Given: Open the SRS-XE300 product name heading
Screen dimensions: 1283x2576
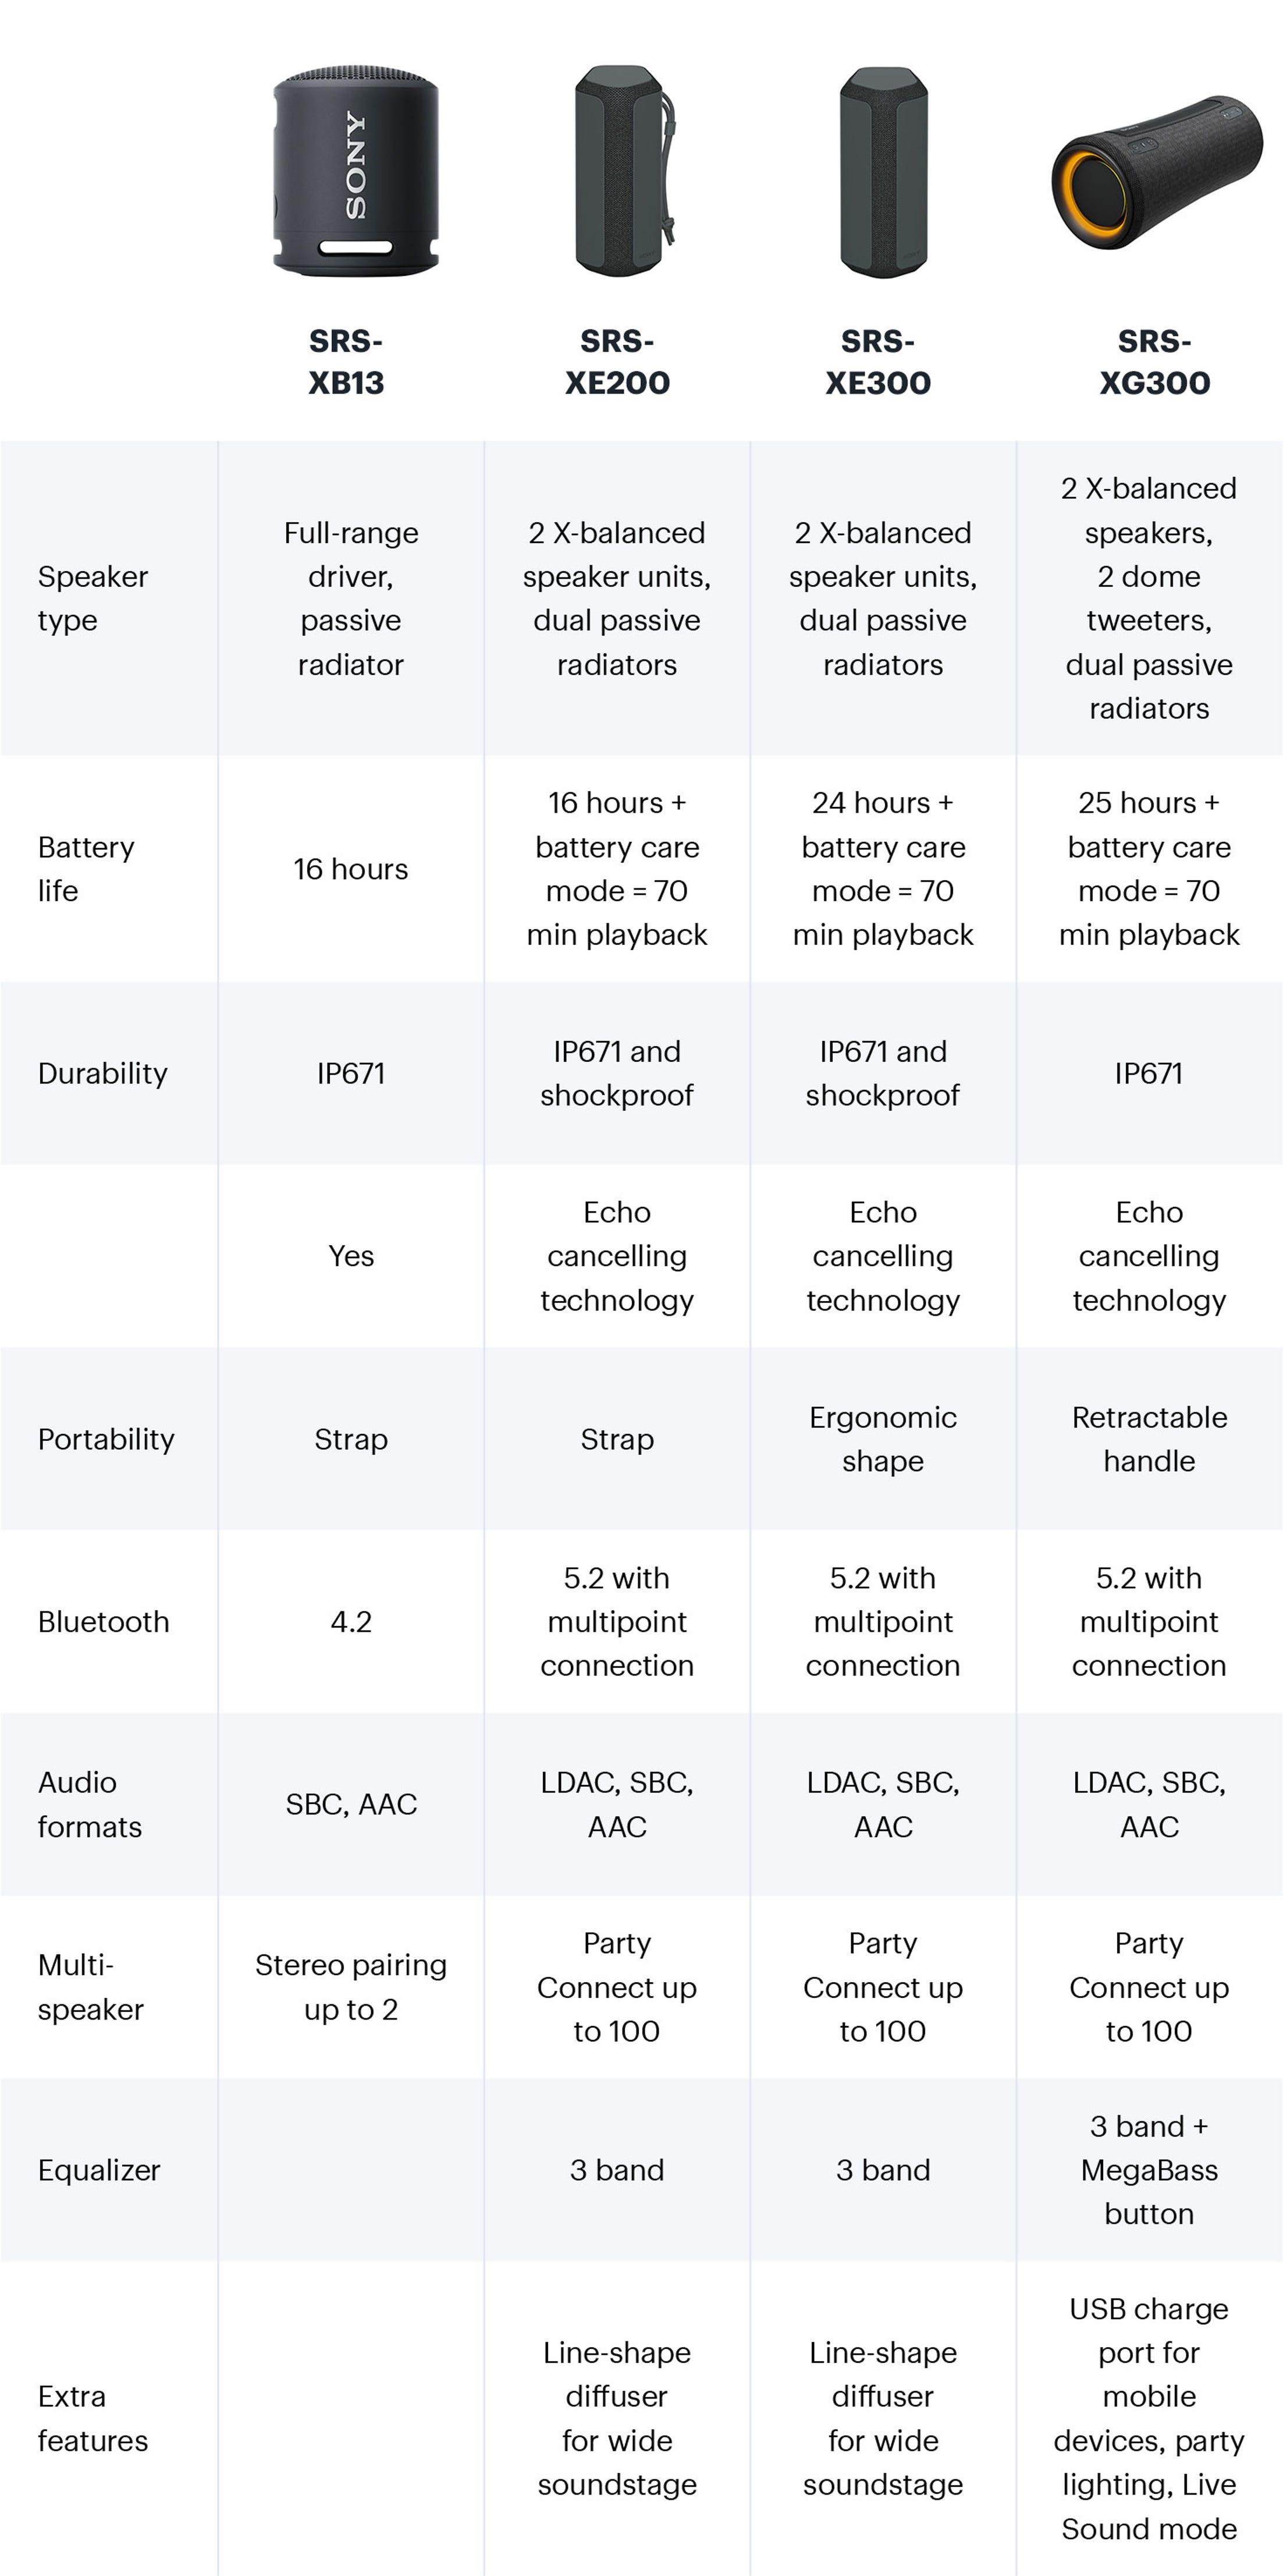Looking at the screenshot, I should [x=878, y=362].
